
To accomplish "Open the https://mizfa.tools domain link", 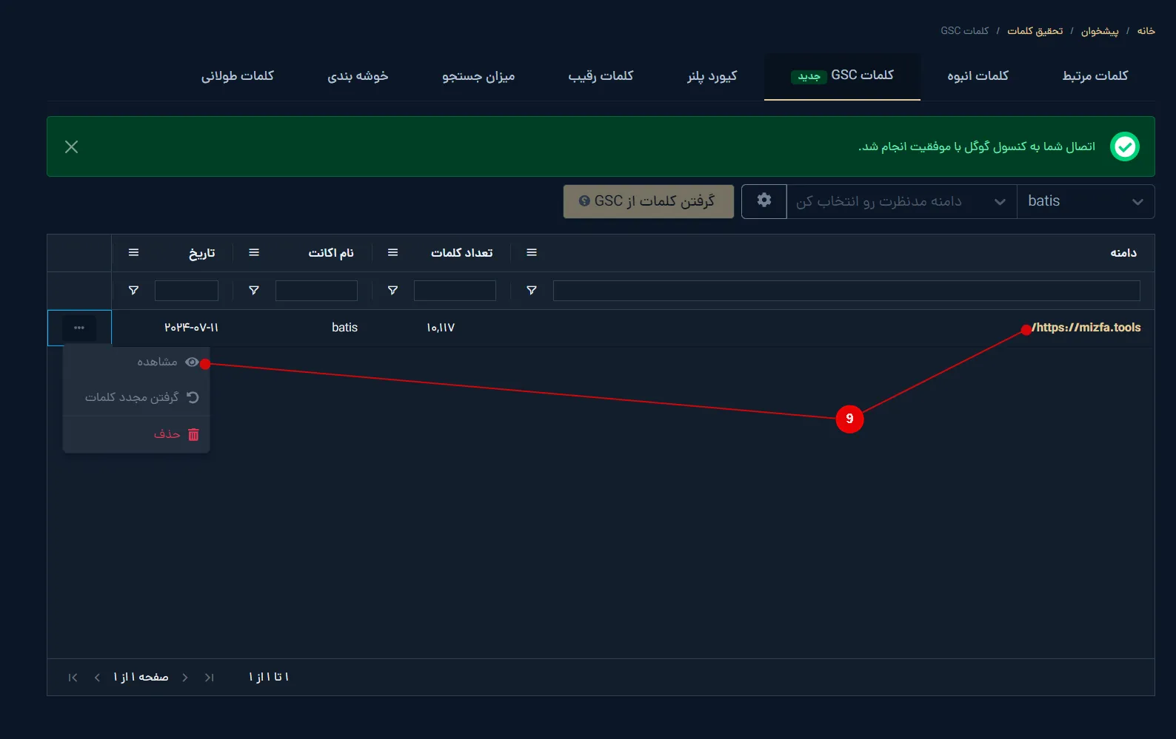I will pos(1086,328).
